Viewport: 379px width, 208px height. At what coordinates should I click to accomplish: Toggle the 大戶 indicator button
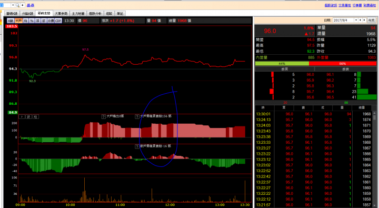[18, 21]
